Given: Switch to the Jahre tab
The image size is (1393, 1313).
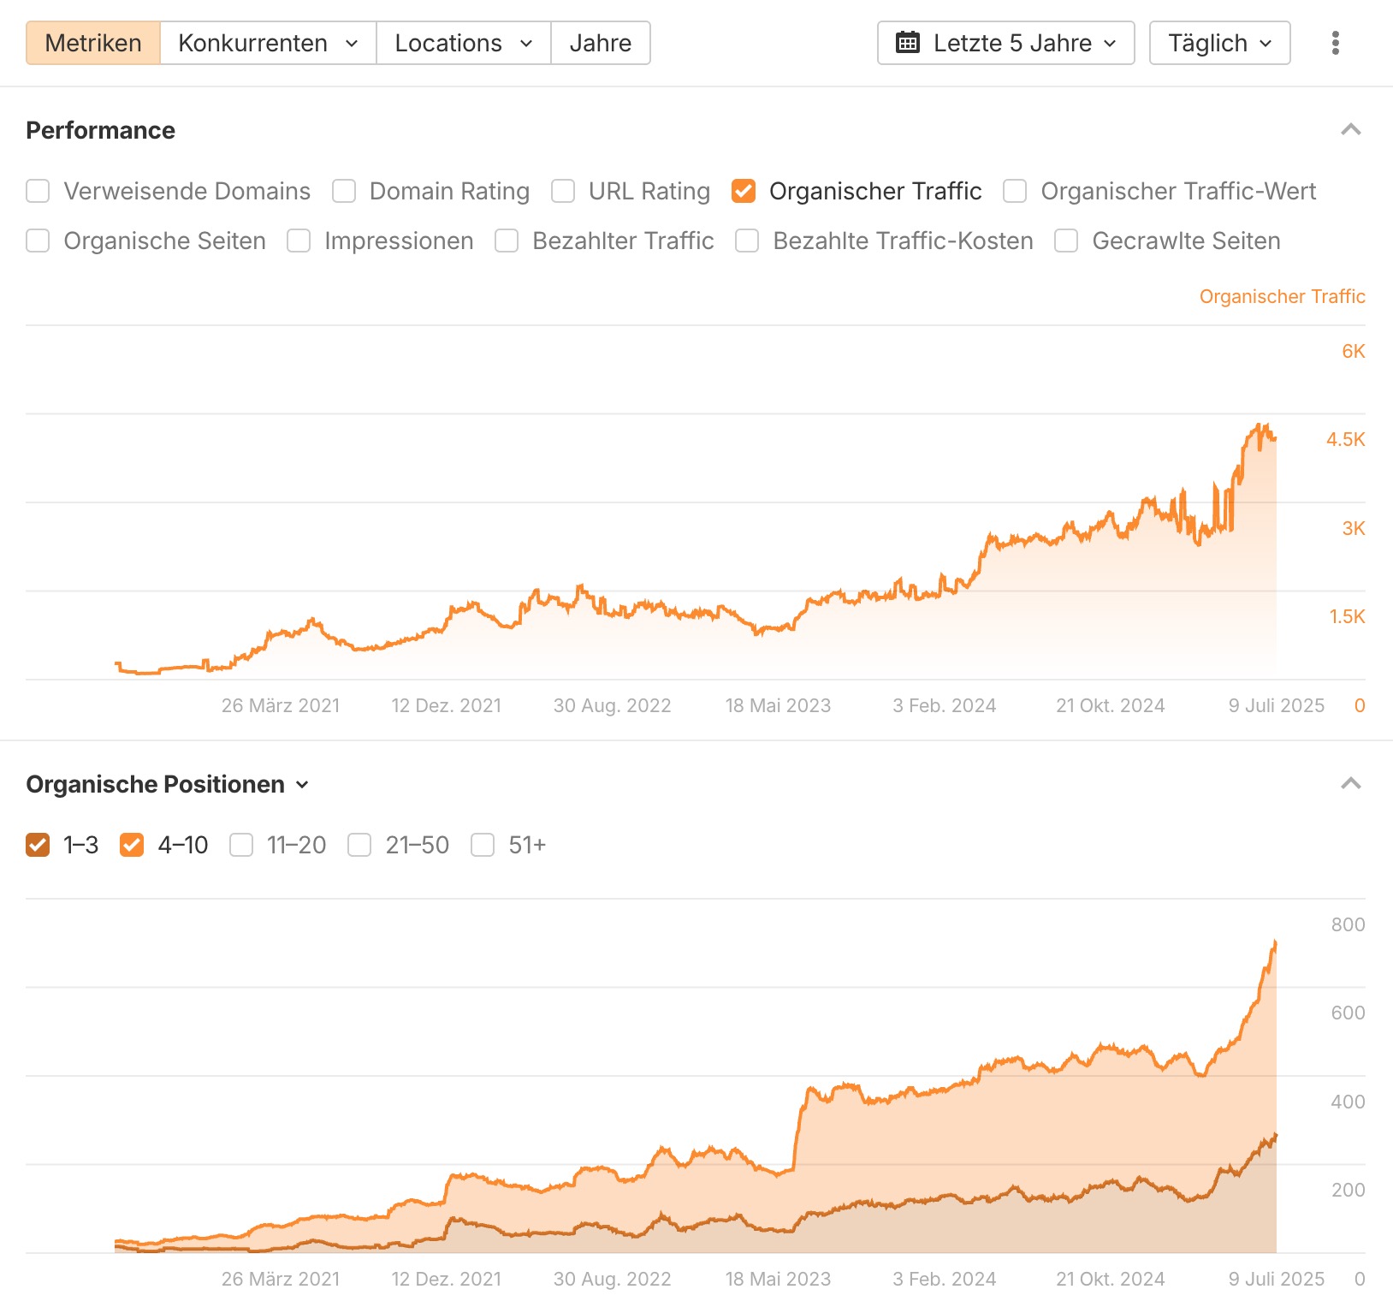Looking at the screenshot, I should point(601,43).
